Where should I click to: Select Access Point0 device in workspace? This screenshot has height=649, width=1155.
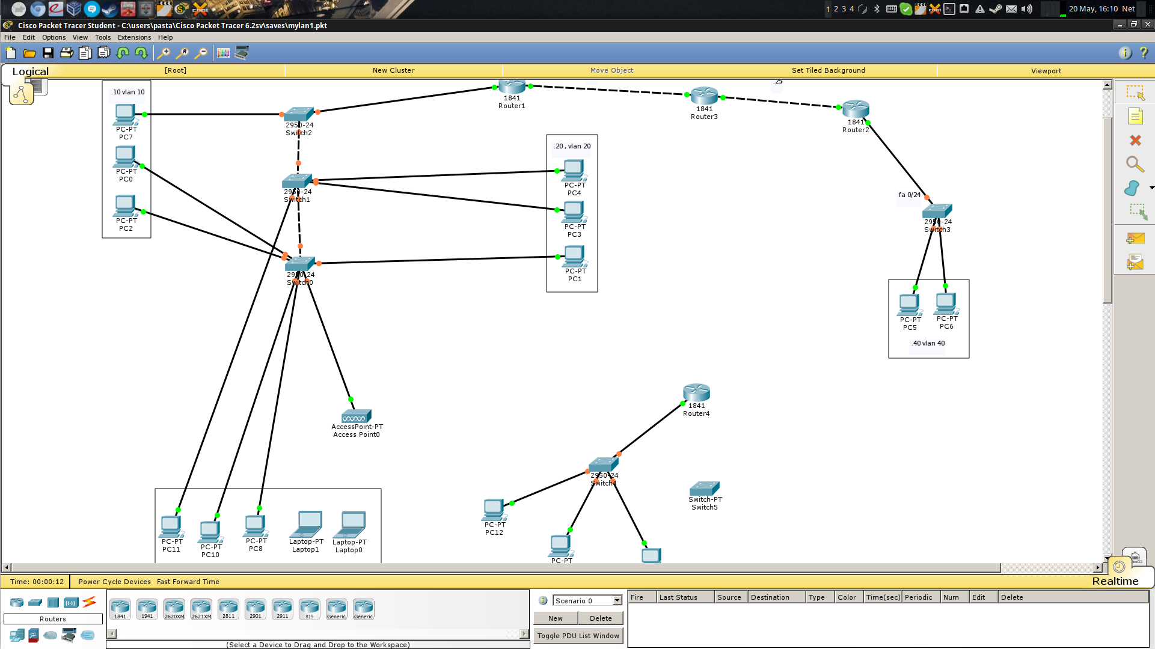pos(356,416)
